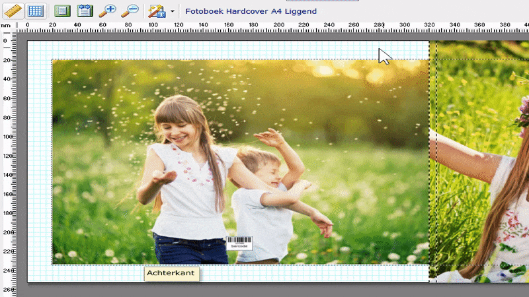Click the Achterkant page label
Image resolution: width=529 pixels, height=297 pixels.
coord(171,273)
